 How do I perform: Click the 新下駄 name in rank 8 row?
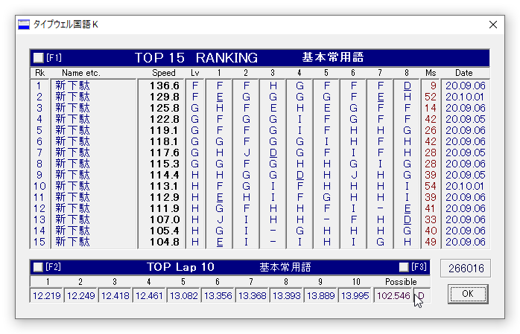pos(72,164)
